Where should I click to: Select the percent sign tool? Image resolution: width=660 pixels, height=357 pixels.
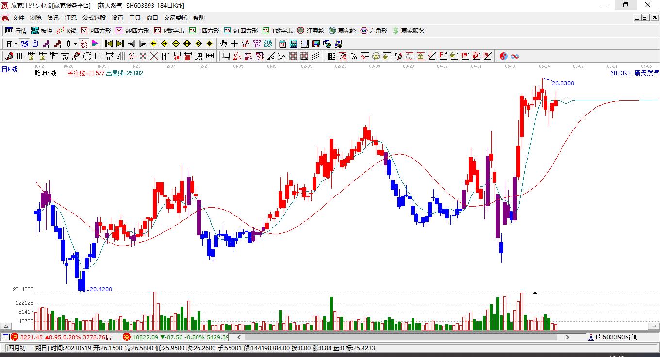(x=354, y=56)
